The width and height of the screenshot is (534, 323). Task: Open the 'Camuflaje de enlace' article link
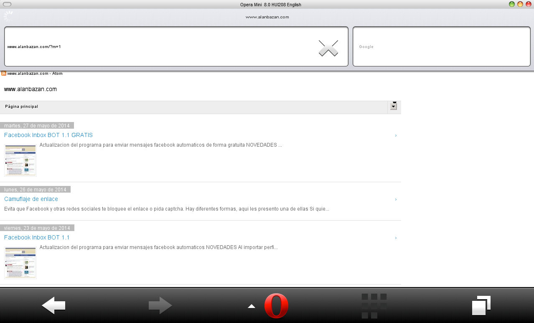coord(31,199)
